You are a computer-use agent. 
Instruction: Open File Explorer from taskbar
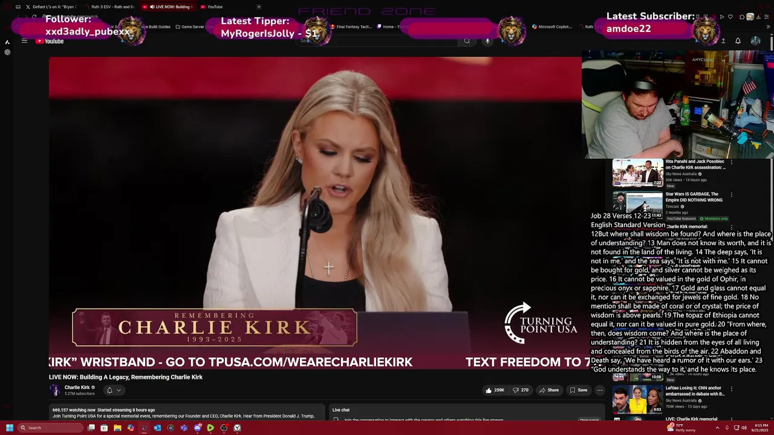coord(117,428)
